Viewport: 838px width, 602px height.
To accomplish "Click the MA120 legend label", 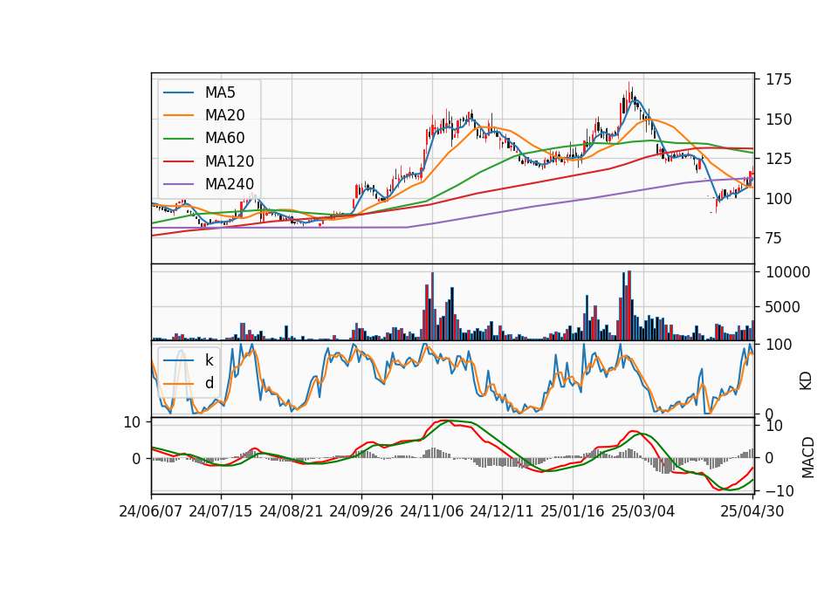I will click(x=230, y=161).
